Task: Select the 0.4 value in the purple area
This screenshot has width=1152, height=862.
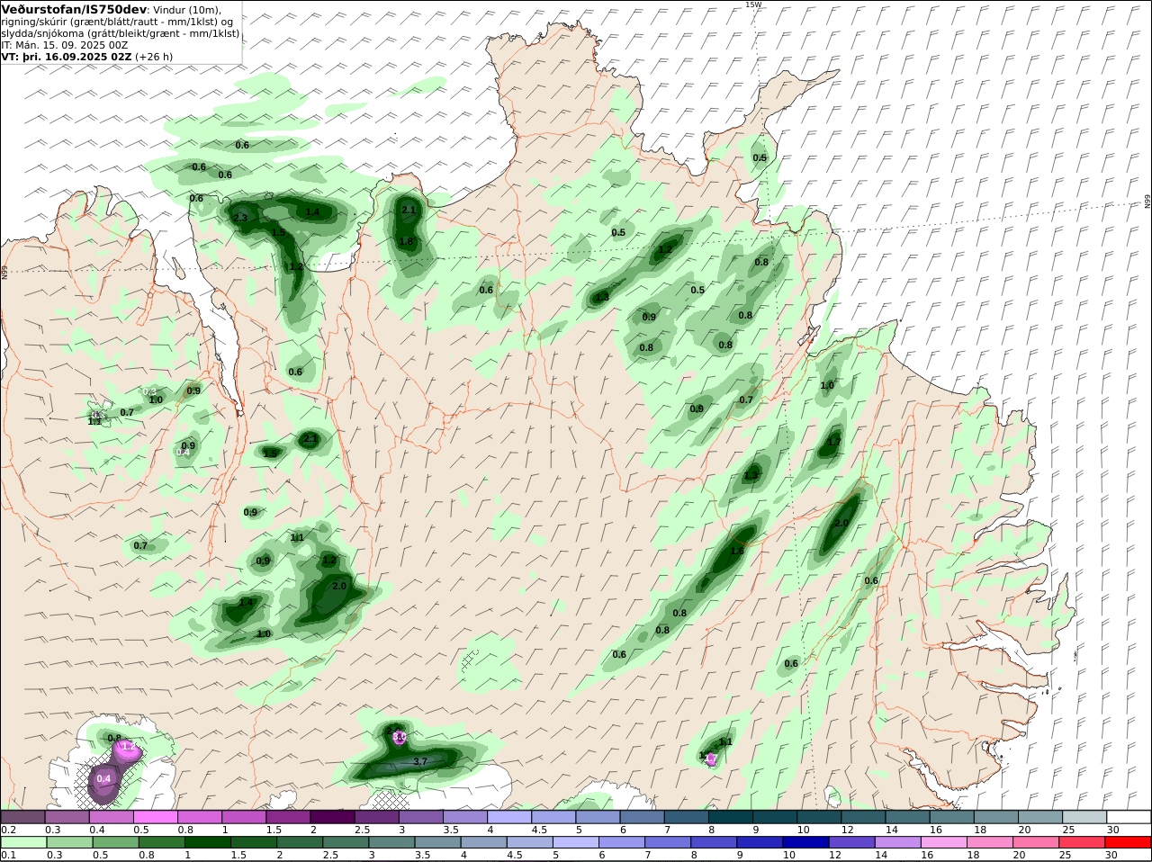Action: pos(103,778)
